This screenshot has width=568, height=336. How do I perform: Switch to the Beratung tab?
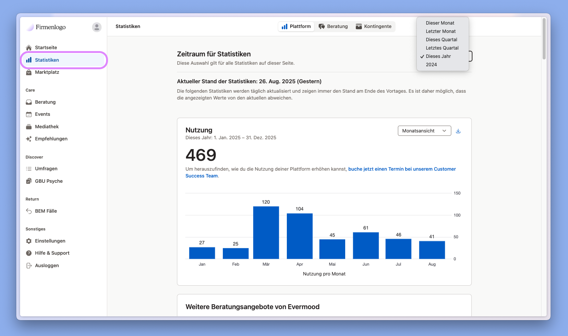(333, 26)
